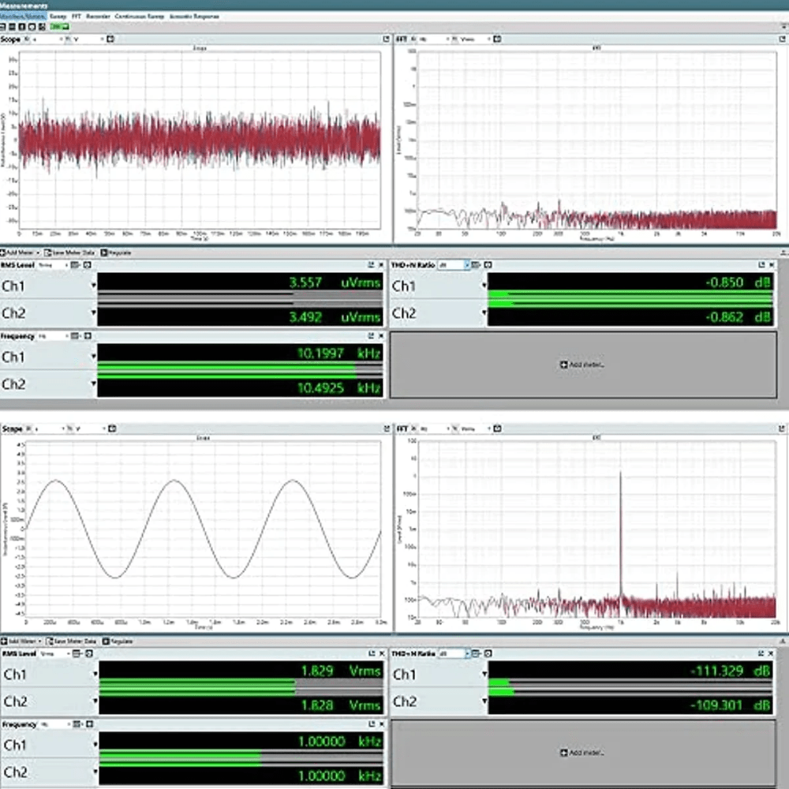The height and width of the screenshot is (789, 789).
Task: Close the RMS Level meter reading 3.557 uVrms
Action: coord(383,266)
